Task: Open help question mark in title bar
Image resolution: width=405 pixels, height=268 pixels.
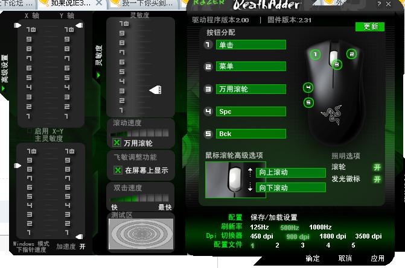Action: [379, 4]
